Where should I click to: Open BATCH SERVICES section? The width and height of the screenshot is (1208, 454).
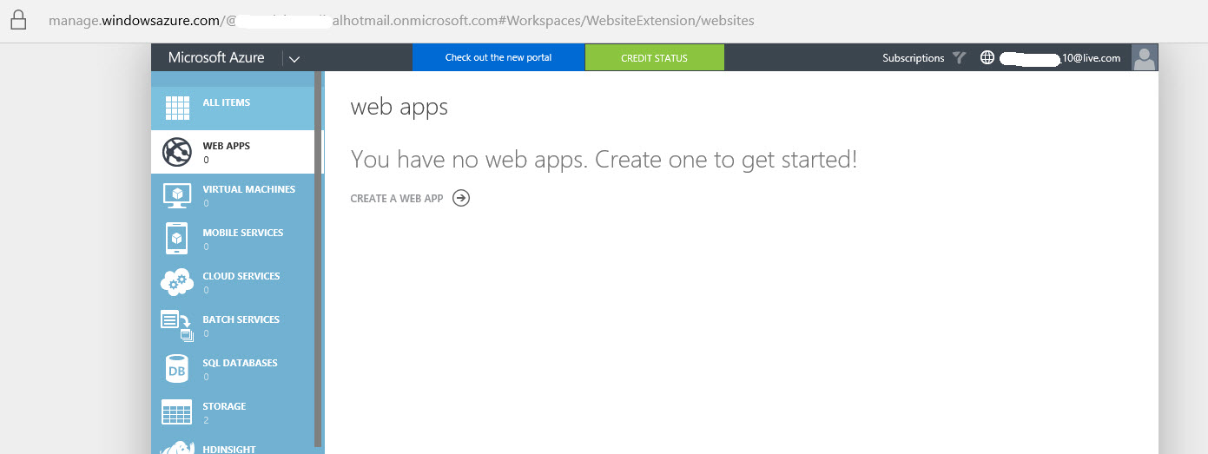click(233, 326)
